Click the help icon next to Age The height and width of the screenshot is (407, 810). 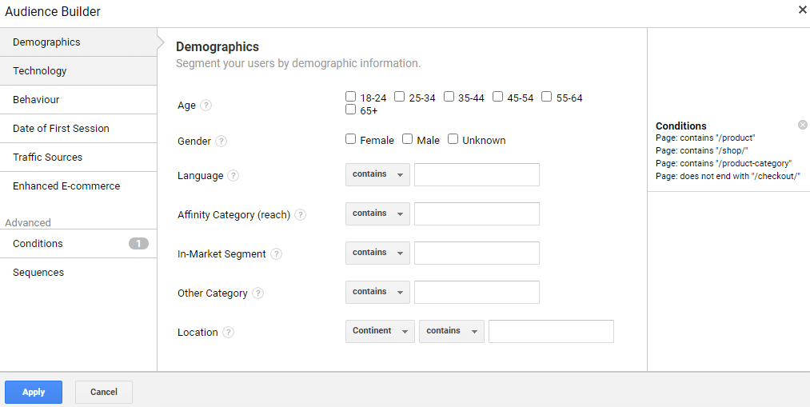point(206,106)
